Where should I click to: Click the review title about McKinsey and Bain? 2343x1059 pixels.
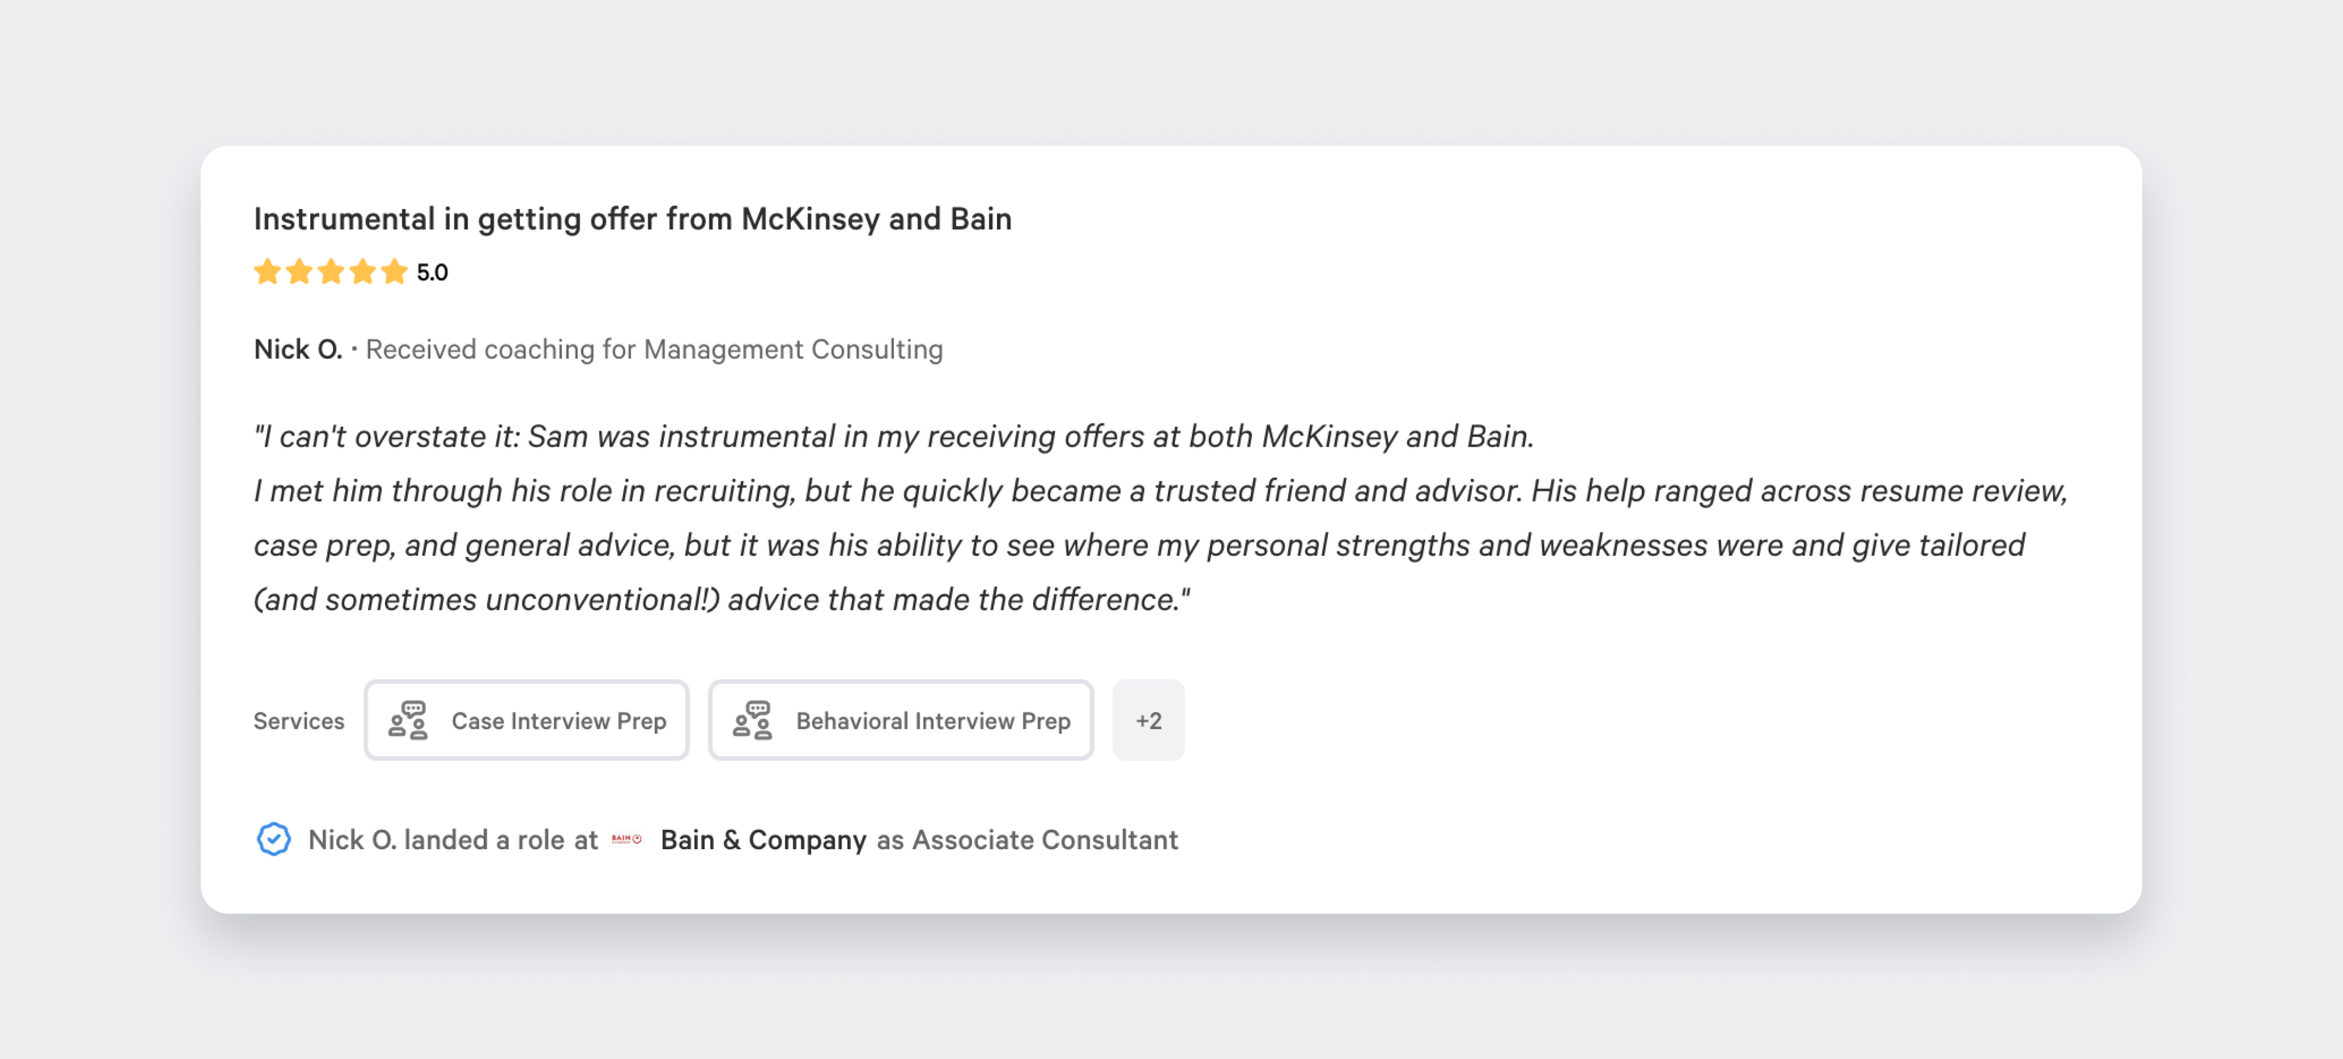(632, 219)
